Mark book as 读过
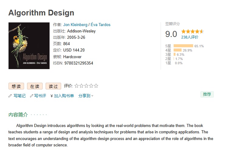Image resolution: width=229 pixels, height=150 pixels. pyautogui.click(x=53, y=86)
